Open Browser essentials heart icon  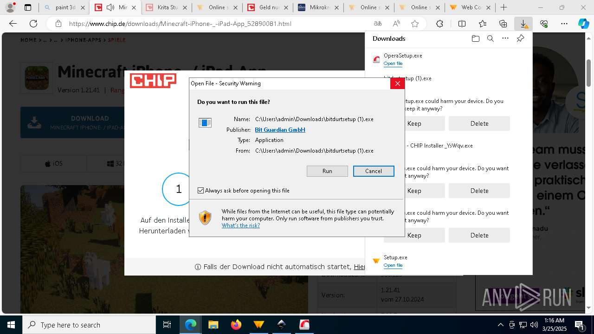pyautogui.click(x=544, y=24)
